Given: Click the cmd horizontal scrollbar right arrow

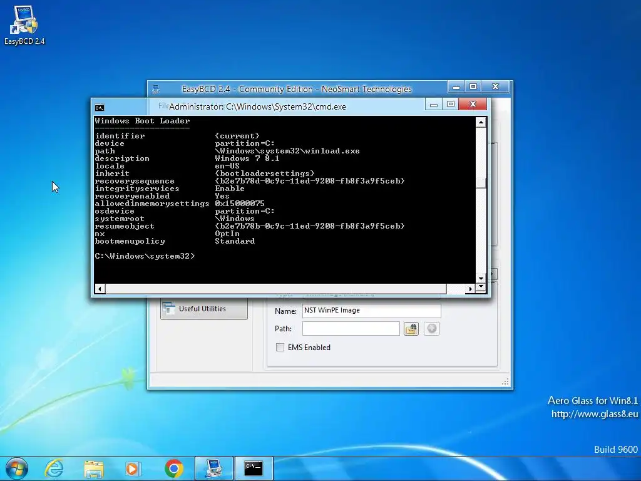Looking at the screenshot, I should point(470,289).
